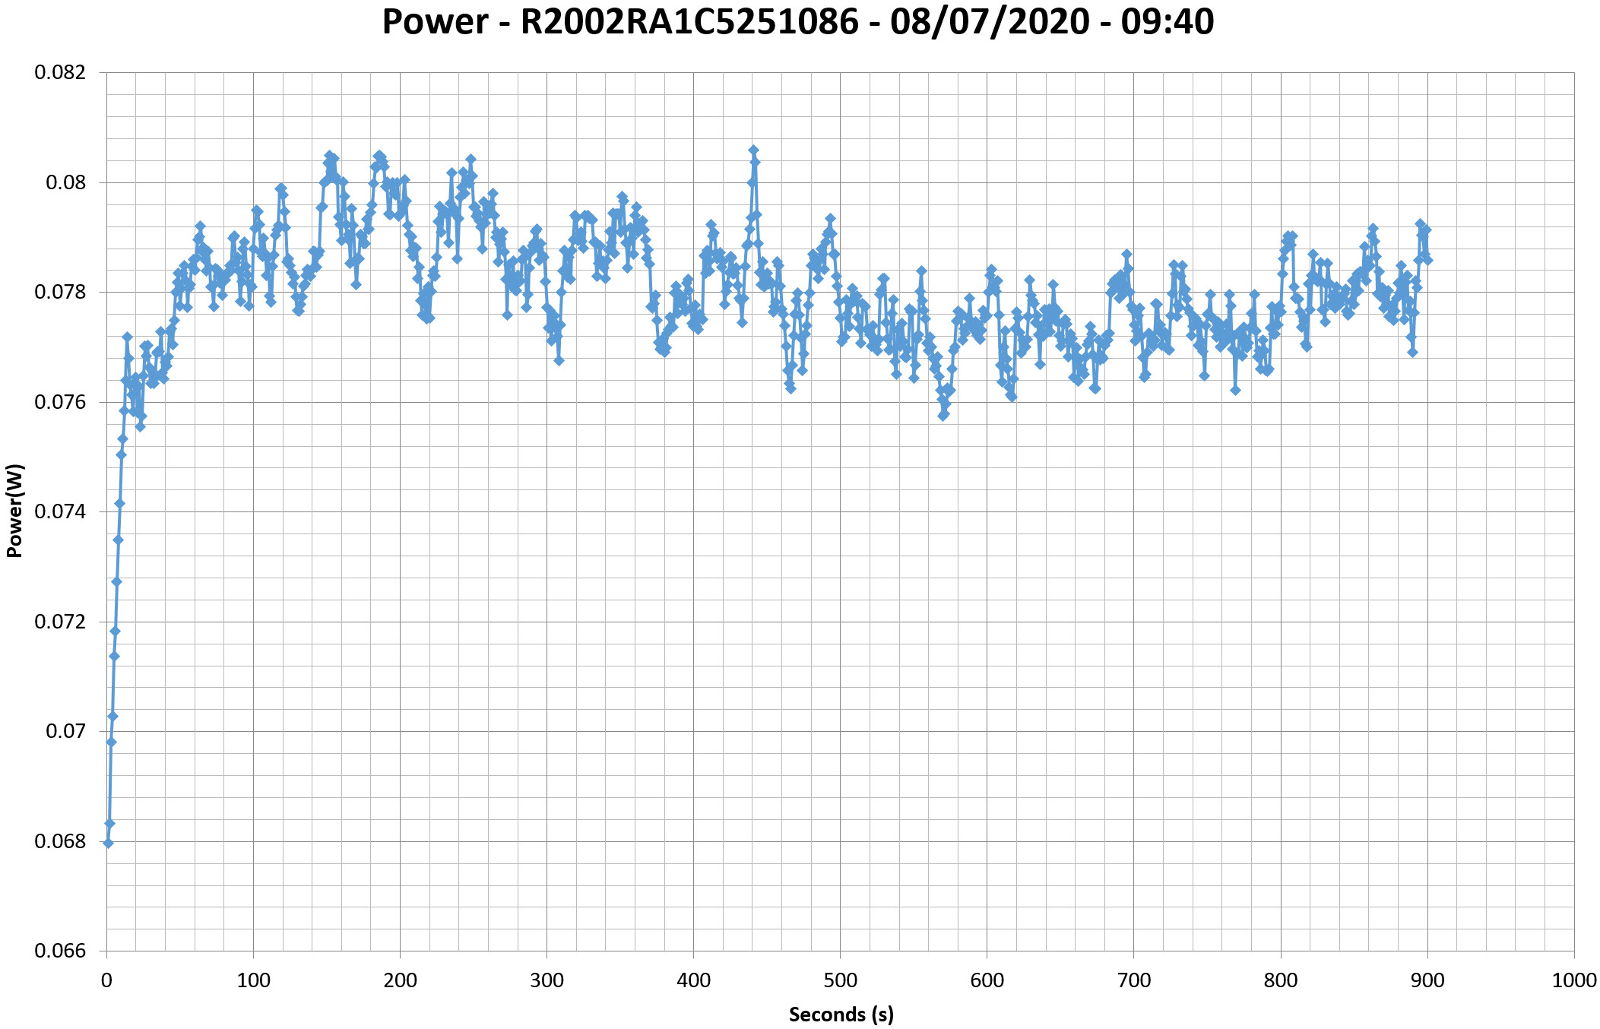This screenshot has height=1029, width=1600.
Task: Click the 300 x-axis tick label
Action: point(547,980)
